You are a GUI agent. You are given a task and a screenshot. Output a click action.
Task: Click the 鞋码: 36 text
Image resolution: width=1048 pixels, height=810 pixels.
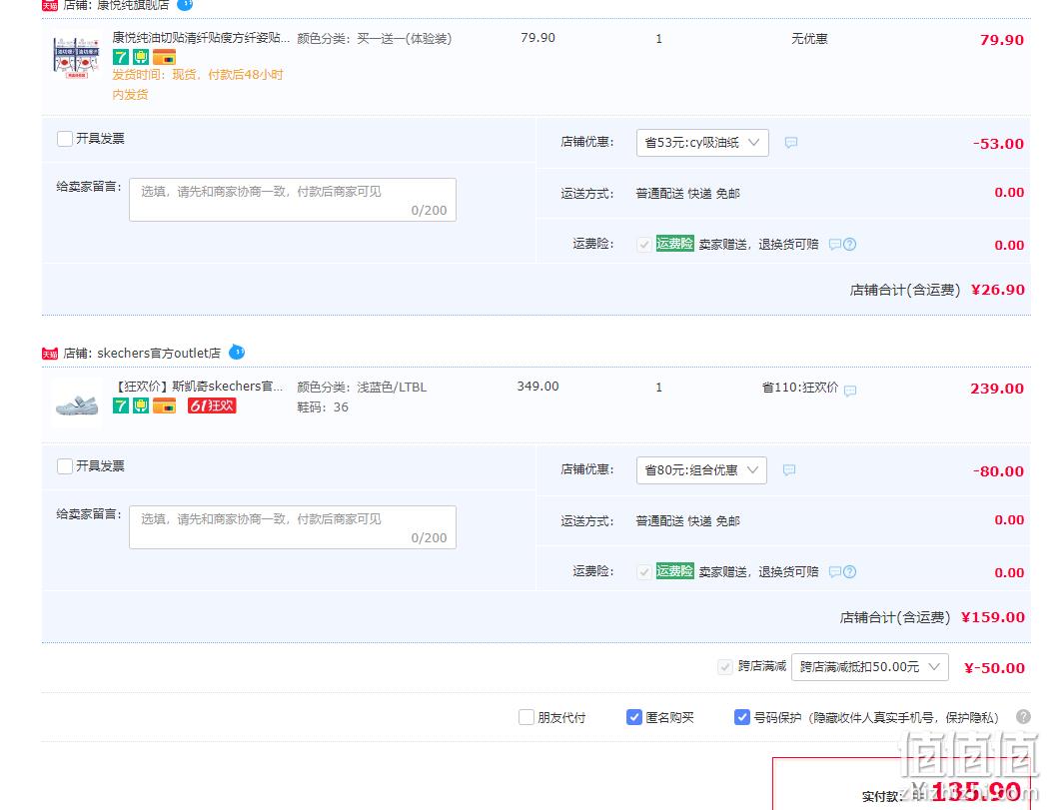(x=322, y=407)
